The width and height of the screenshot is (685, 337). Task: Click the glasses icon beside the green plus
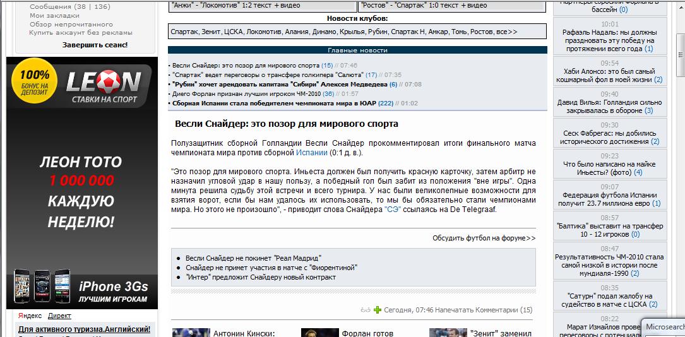365,310
